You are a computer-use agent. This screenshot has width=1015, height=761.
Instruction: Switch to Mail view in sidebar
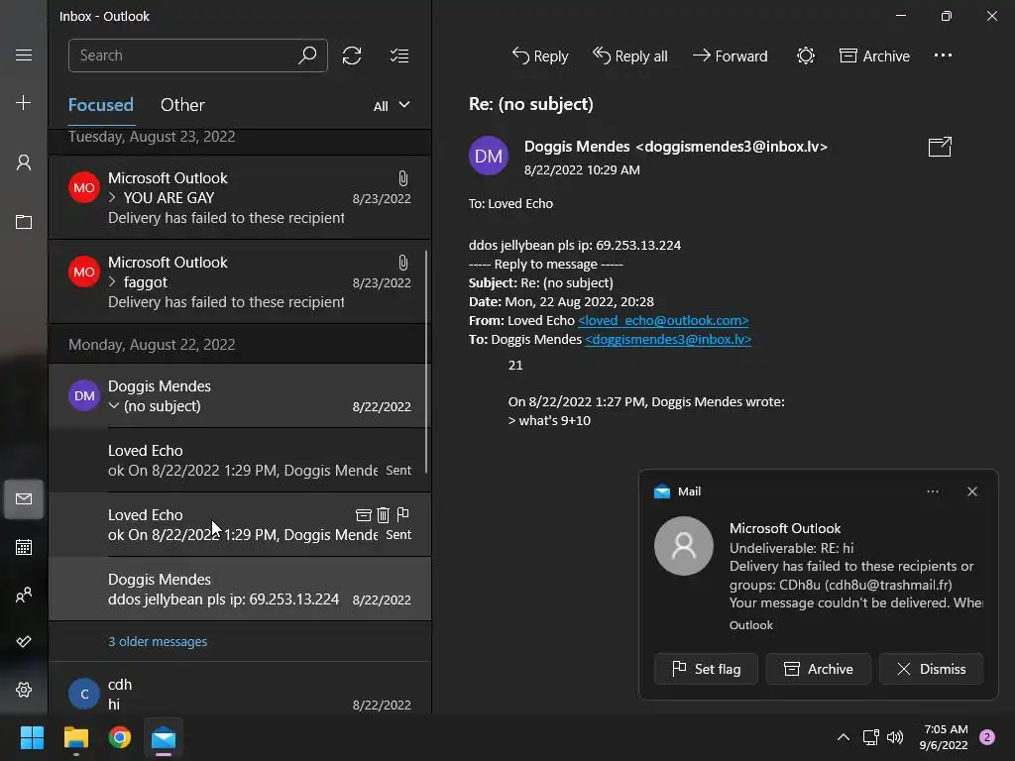tap(24, 499)
